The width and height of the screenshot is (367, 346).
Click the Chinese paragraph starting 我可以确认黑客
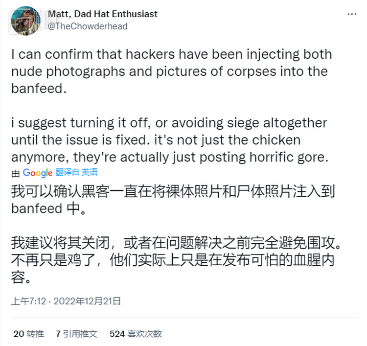click(171, 200)
